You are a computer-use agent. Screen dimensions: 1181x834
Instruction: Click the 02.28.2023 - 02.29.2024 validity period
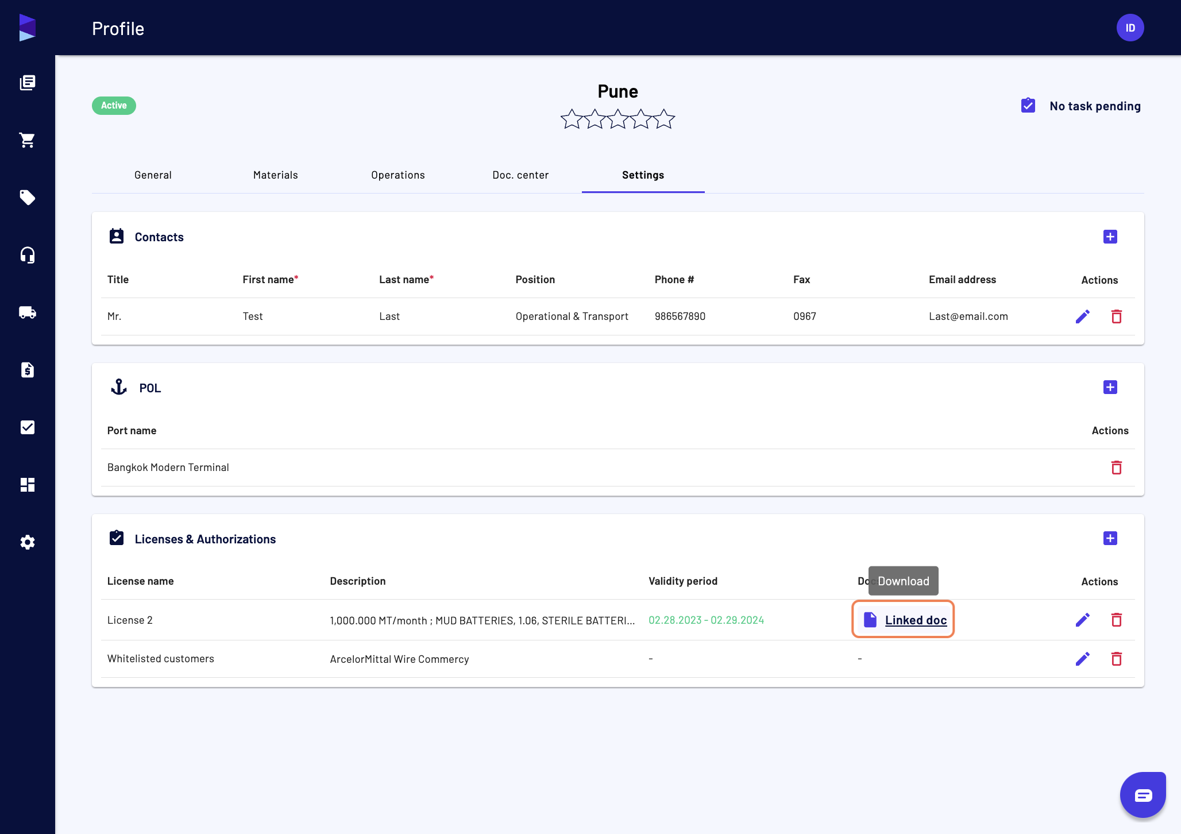pos(706,620)
